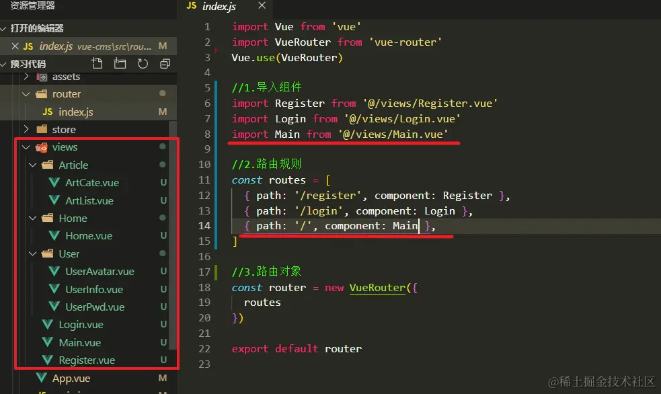661x394 pixels.
Task: Click 'const routes = [' on line 11
Action: pyautogui.click(x=281, y=180)
